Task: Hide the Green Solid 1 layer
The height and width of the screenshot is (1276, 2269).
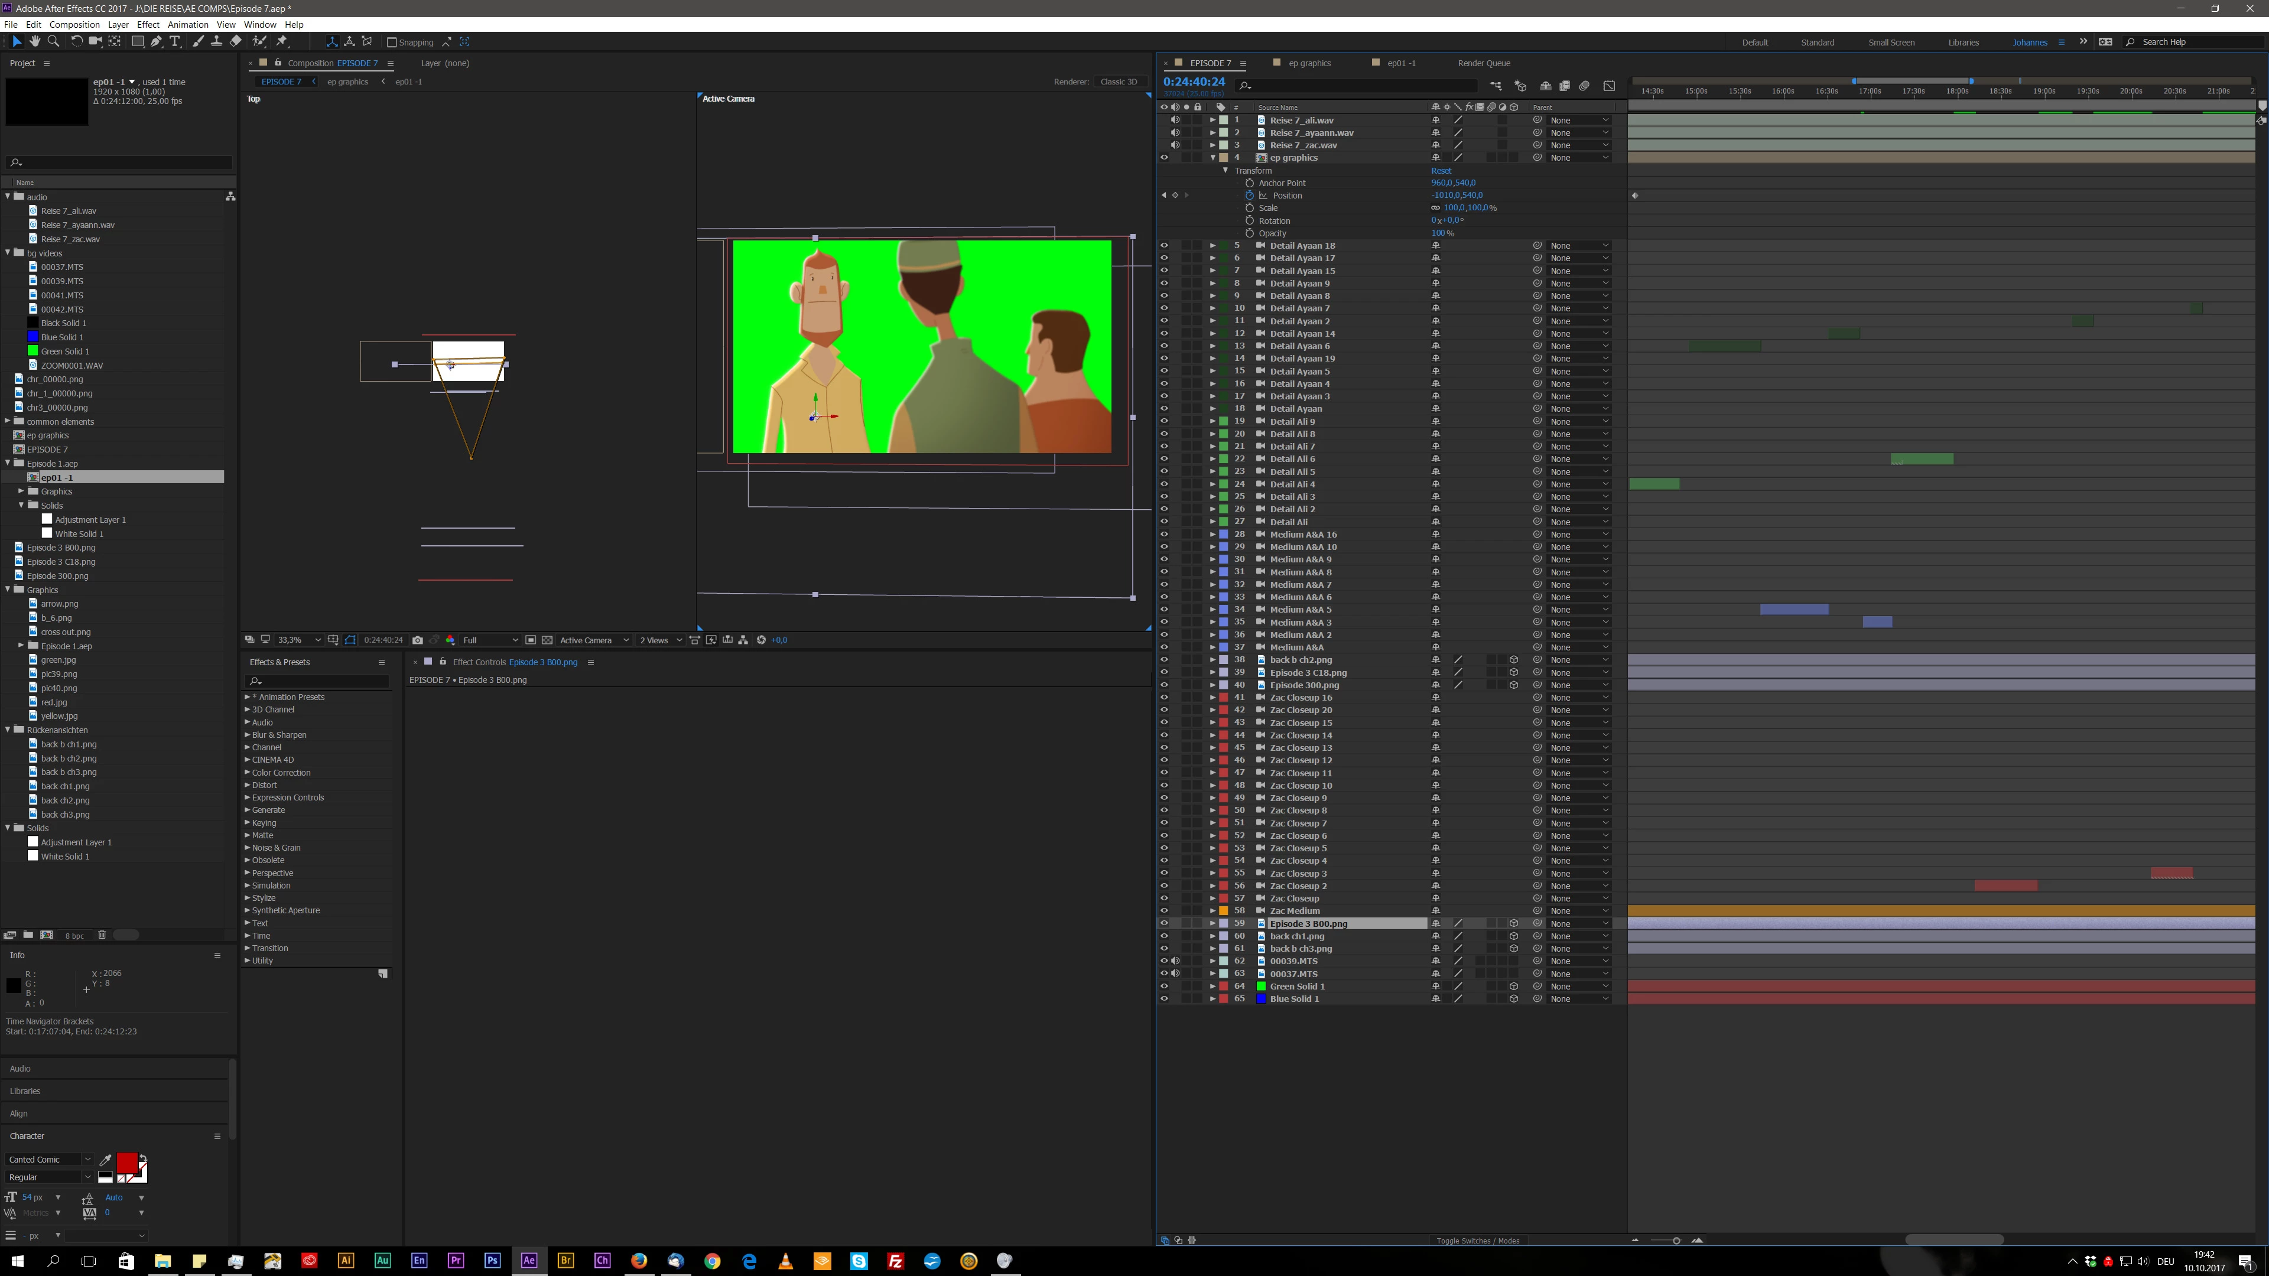Action: (x=1163, y=987)
